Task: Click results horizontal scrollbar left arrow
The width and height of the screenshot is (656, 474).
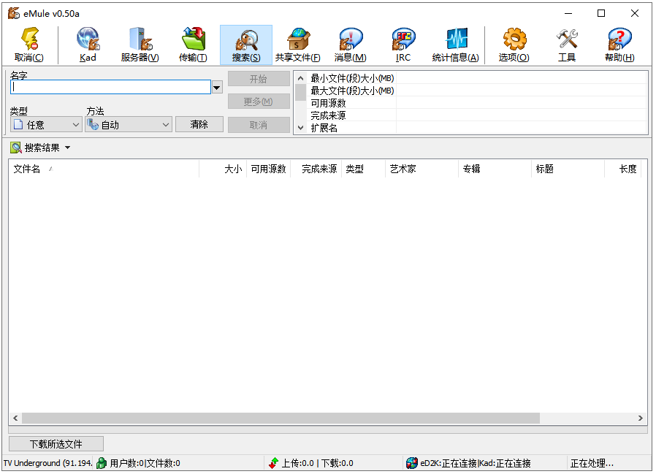Action: 15,418
